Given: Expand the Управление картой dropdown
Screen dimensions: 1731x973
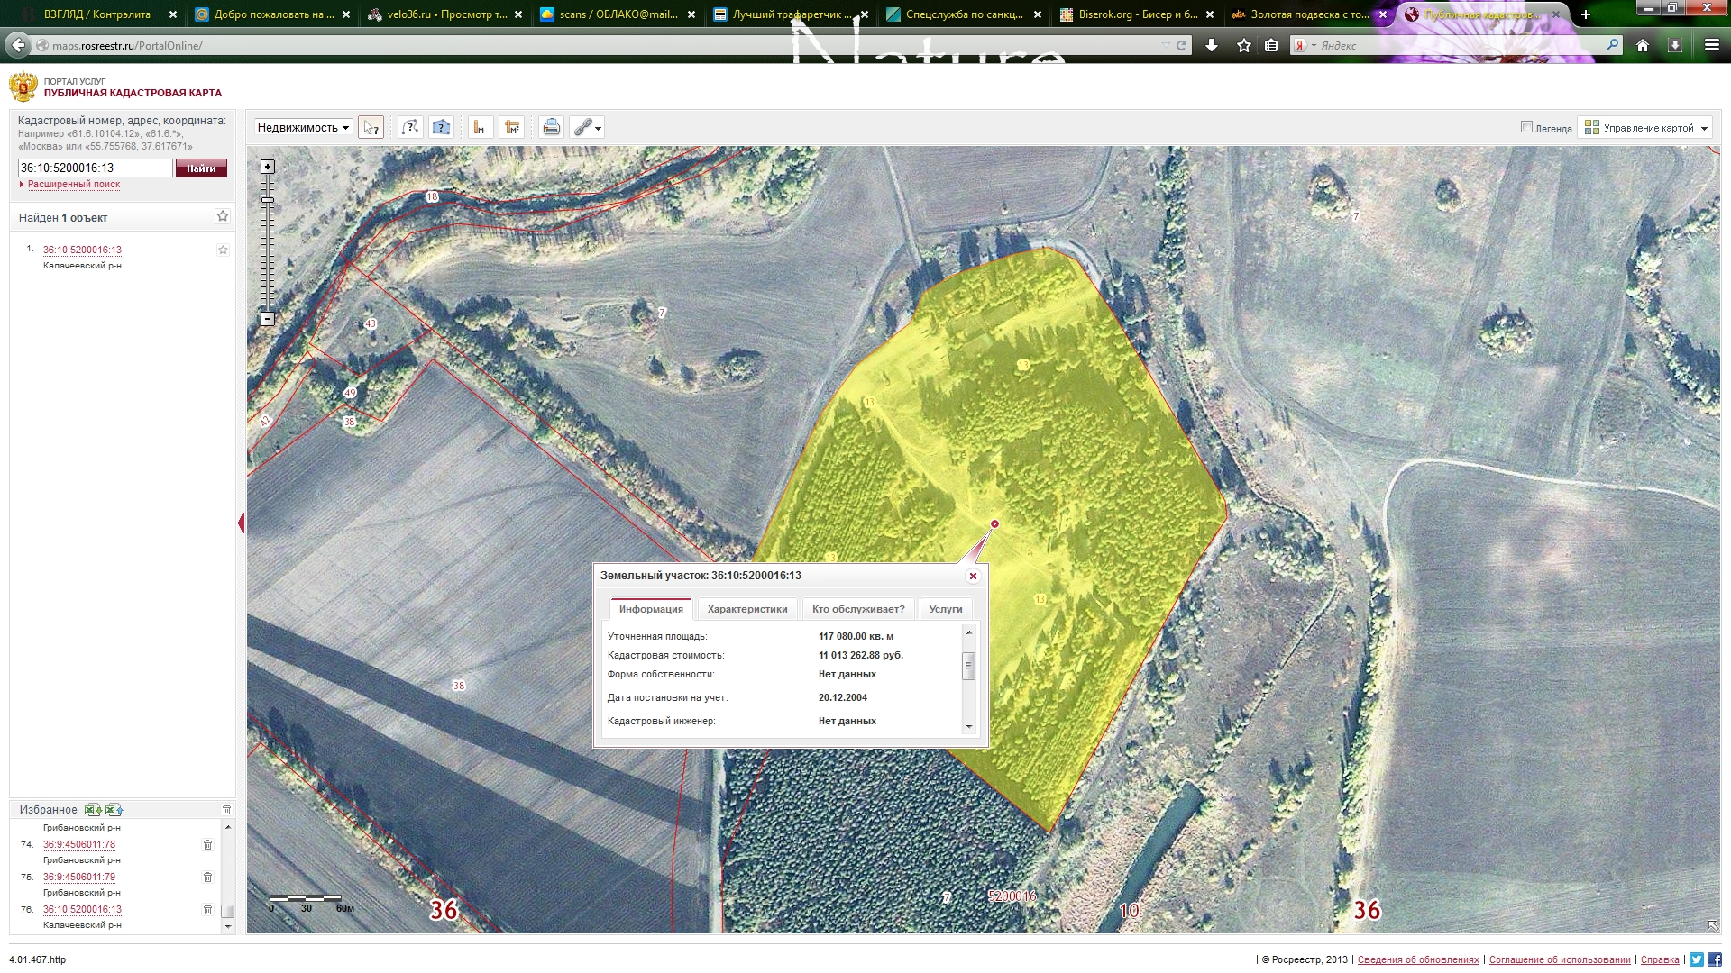Looking at the screenshot, I should 1646,128.
